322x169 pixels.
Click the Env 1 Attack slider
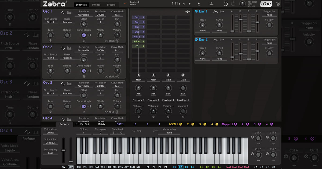(x=232, y=31)
